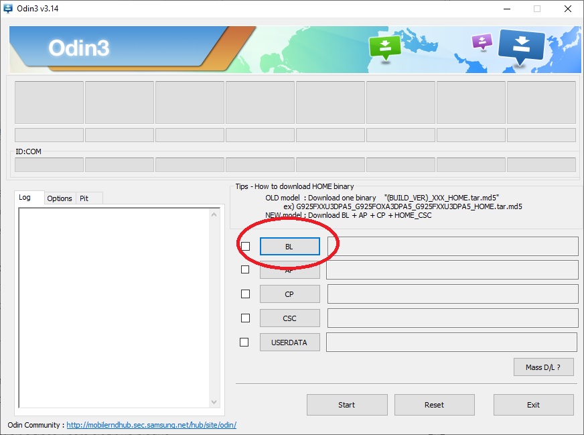The width and height of the screenshot is (584, 435).
Task: Click the Odin3 logo in banner
Action: tap(78, 48)
